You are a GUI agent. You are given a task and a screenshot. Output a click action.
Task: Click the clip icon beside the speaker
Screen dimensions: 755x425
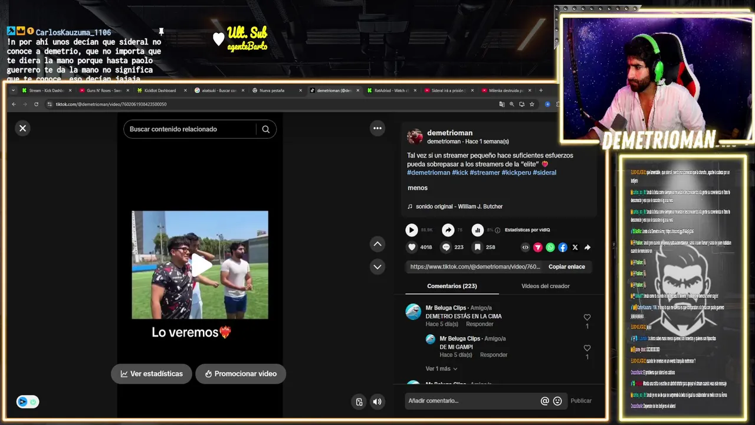(359, 402)
